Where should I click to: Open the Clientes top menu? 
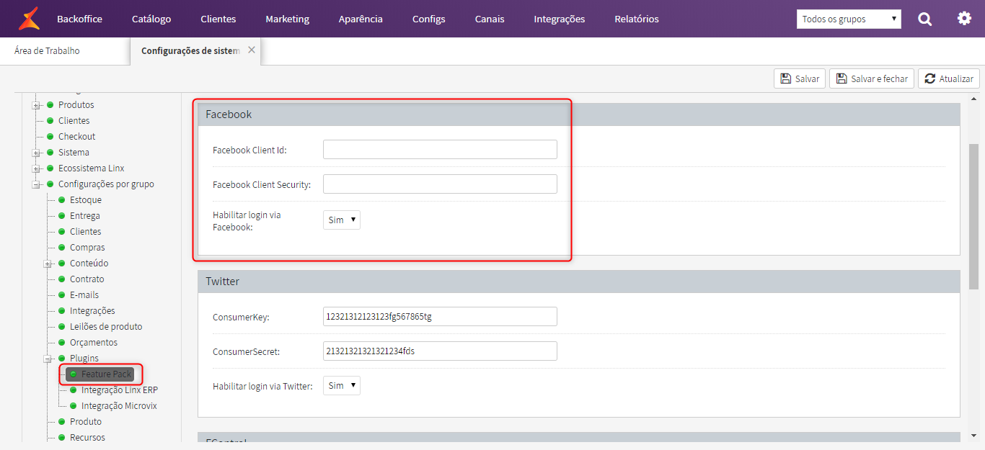(218, 19)
